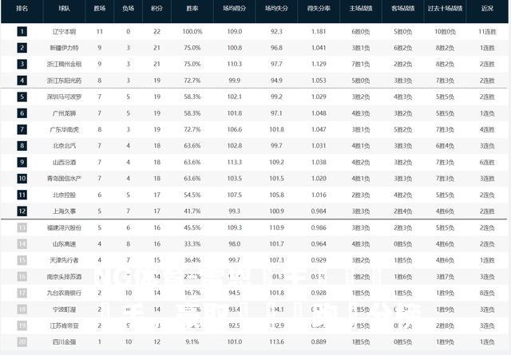Click the 近况 column header
This screenshot has height=355, width=511.
tap(487, 9)
